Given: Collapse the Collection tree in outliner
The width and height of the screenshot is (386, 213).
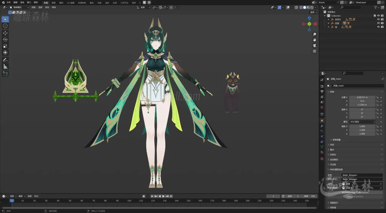Looking at the screenshot, I should coord(325,16).
